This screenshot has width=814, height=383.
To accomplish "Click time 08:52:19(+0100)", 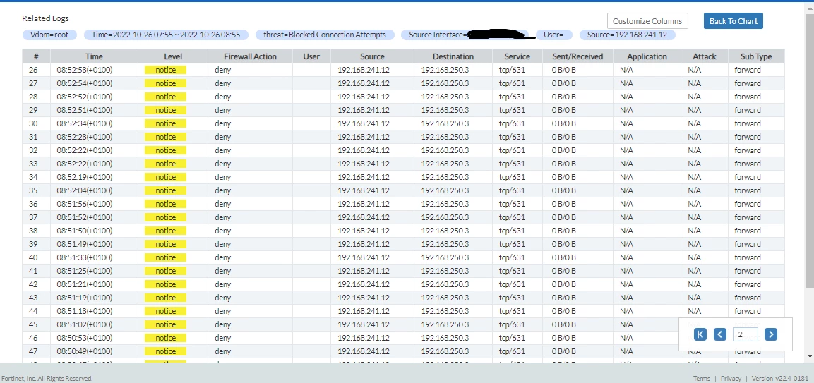I will [x=85, y=177].
